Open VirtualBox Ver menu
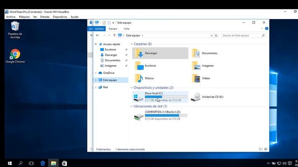The image size is (298, 167). [x=35, y=17]
